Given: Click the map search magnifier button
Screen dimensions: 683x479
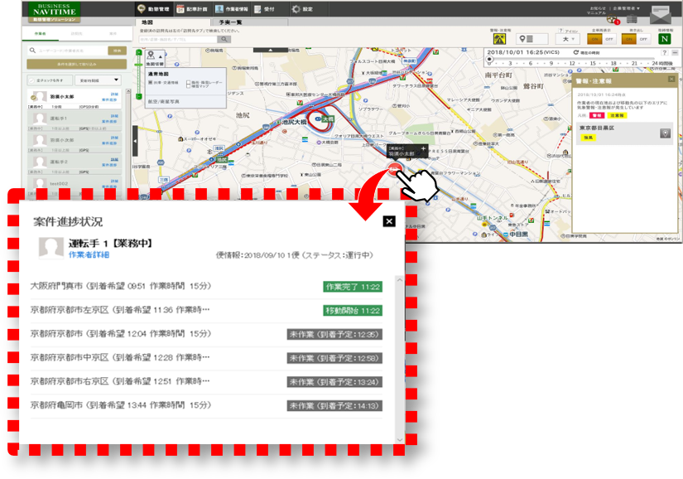Looking at the screenshot, I should point(224,39).
